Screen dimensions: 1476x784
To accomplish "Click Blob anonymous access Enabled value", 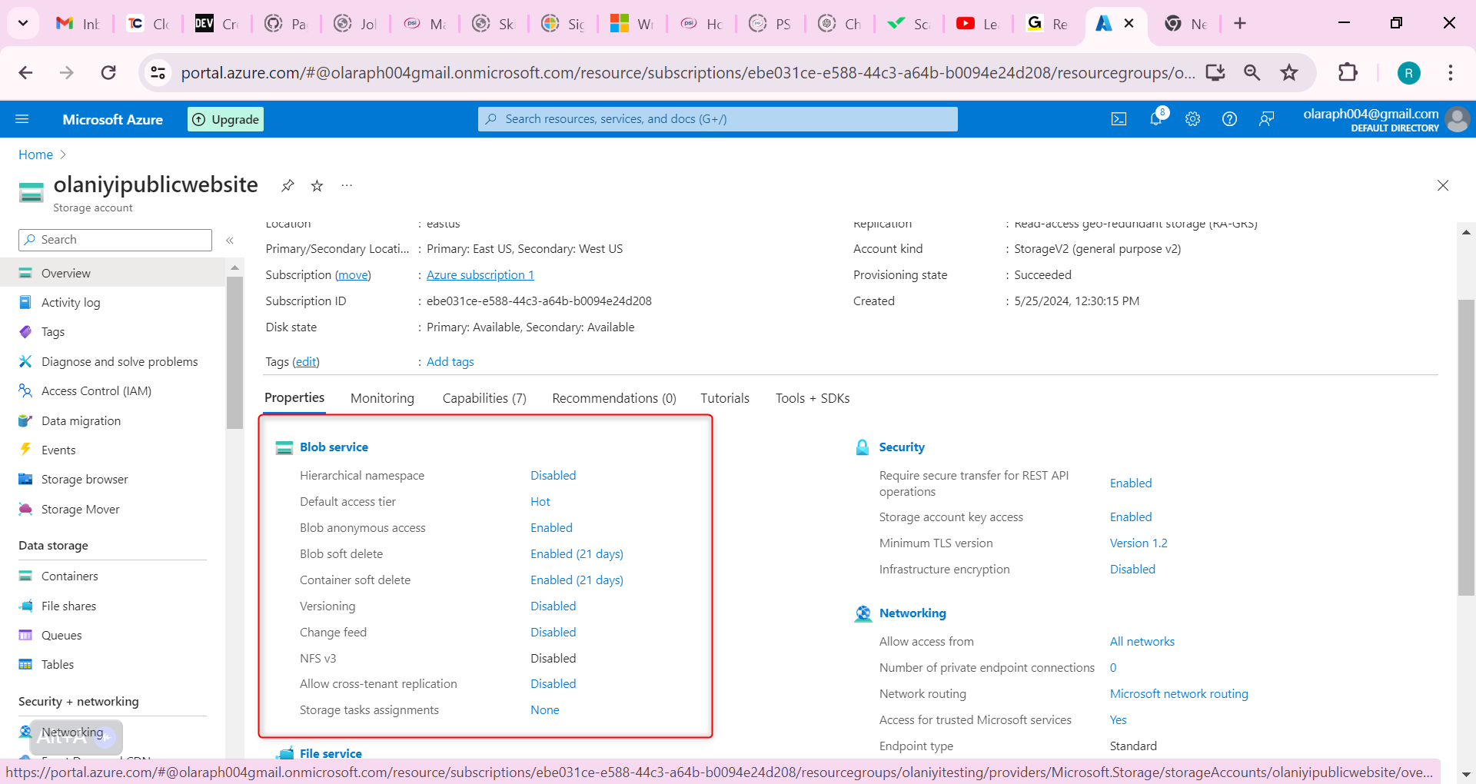I will tap(551, 528).
